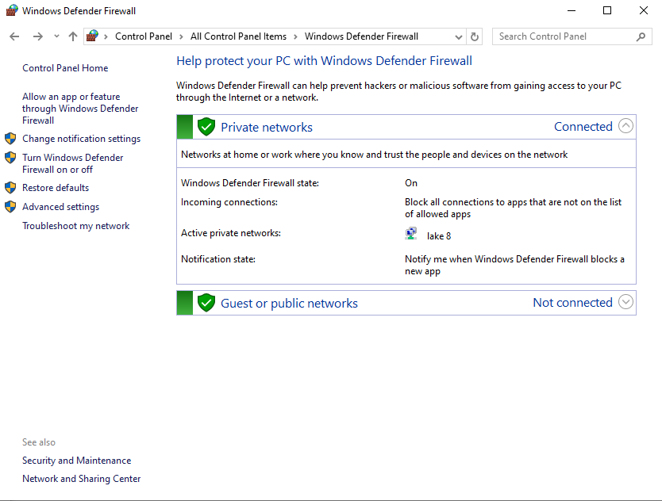The width and height of the screenshot is (662, 501).
Task: Minimize the Windows Defender Firewall window
Action: (x=572, y=10)
